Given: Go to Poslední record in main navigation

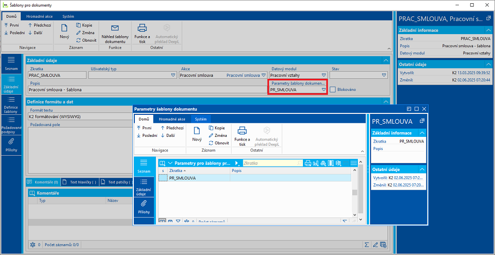Looking at the screenshot, I should click(15, 33).
